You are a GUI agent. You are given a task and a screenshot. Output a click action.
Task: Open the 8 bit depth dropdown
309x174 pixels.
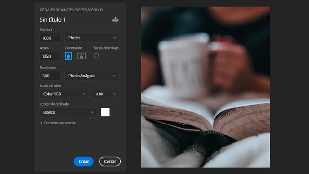[x=105, y=94]
